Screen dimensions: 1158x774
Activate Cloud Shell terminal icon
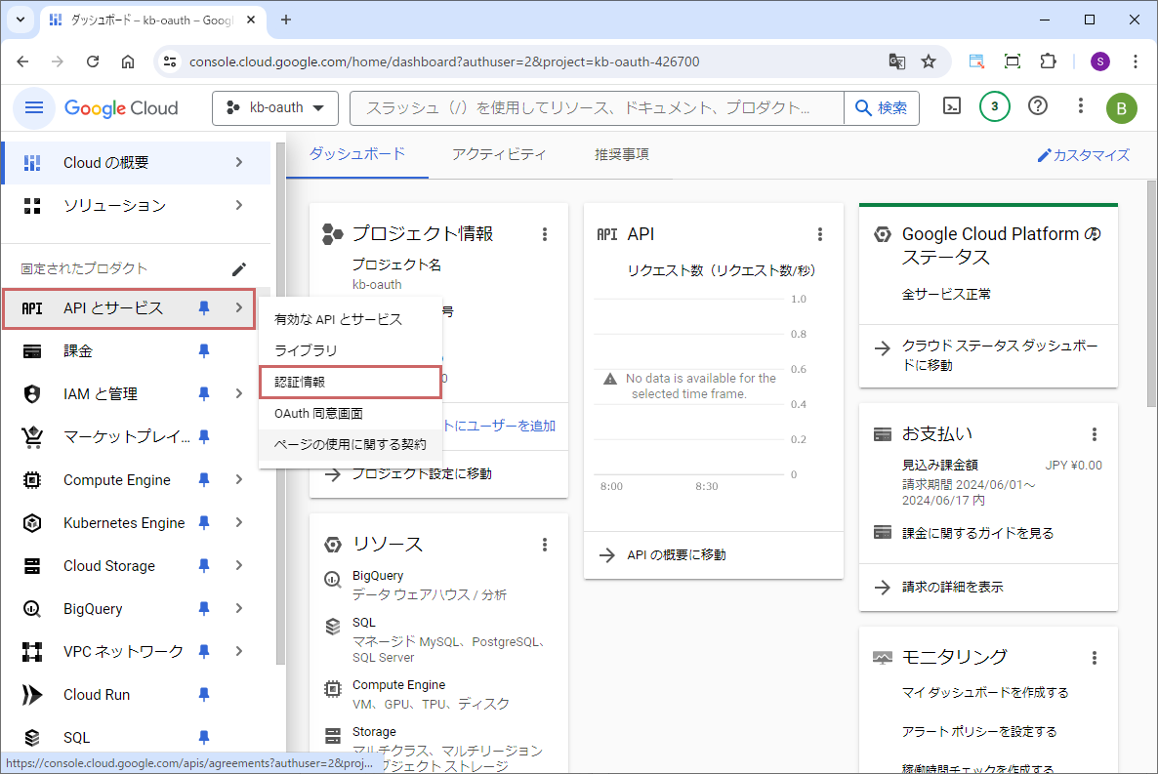coord(951,107)
